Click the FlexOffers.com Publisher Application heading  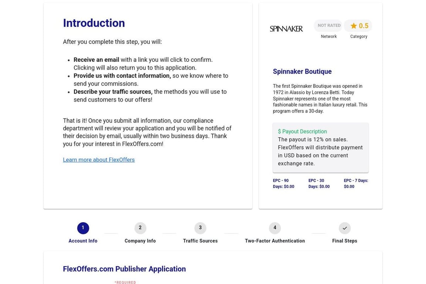[124, 269]
